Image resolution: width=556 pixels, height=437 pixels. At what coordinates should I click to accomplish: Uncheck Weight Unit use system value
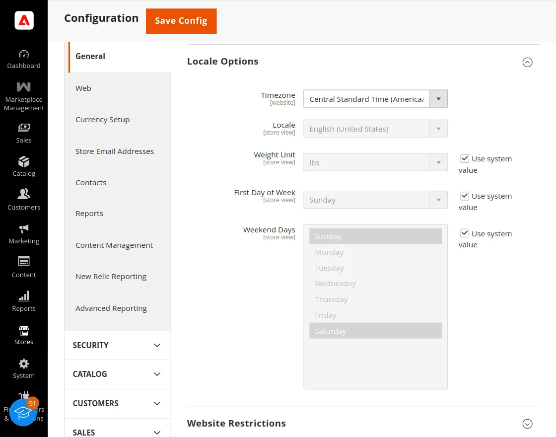(x=465, y=159)
